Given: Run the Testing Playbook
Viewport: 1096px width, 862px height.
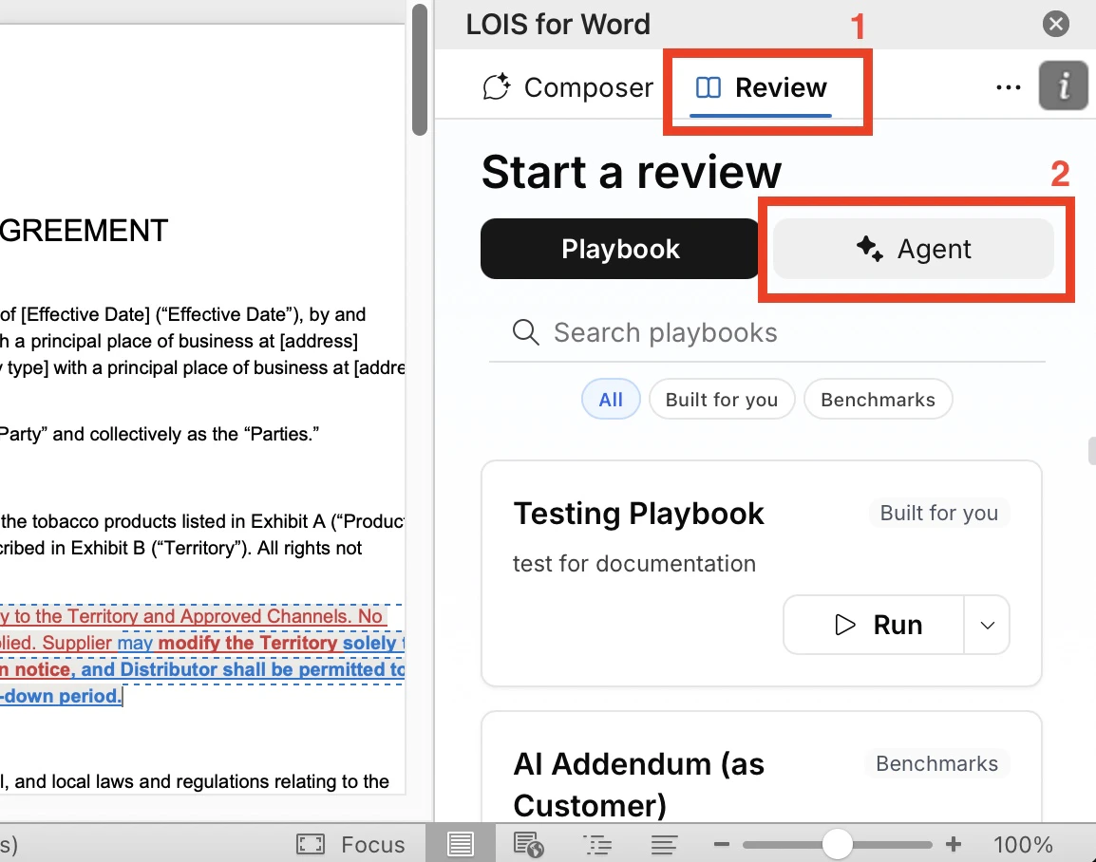Looking at the screenshot, I should point(874,625).
